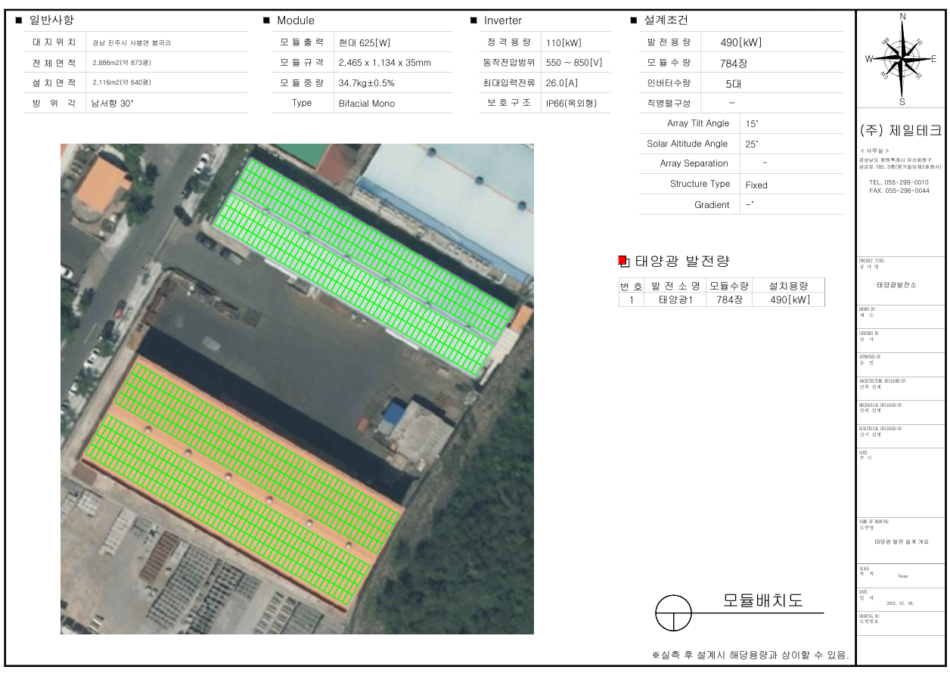The width and height of the screenshot is (950, 676).
Task: Click the 현대 625[W] module output value
Action: (365, 42)
